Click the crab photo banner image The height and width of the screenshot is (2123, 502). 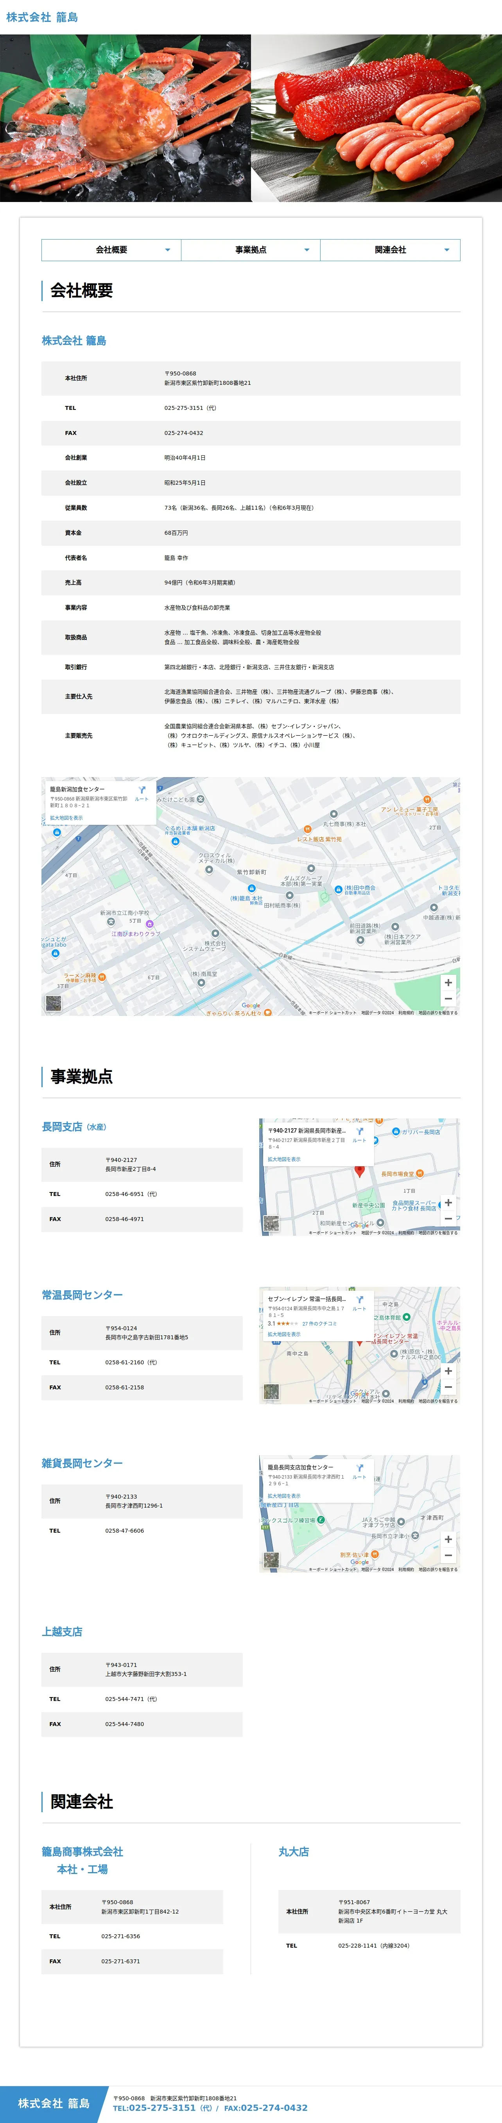click(125, 118)
